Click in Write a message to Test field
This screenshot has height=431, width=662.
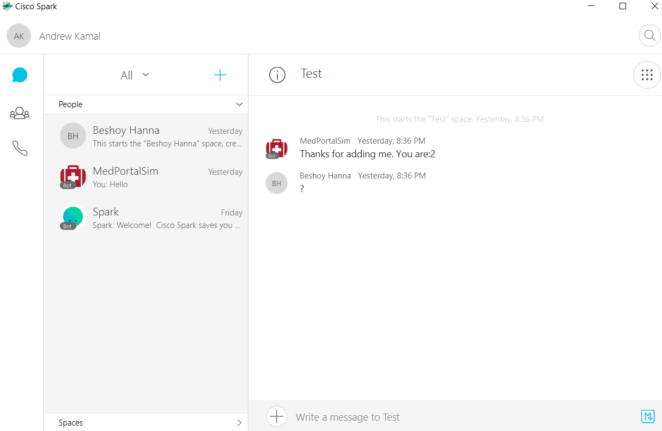(463, 417)
